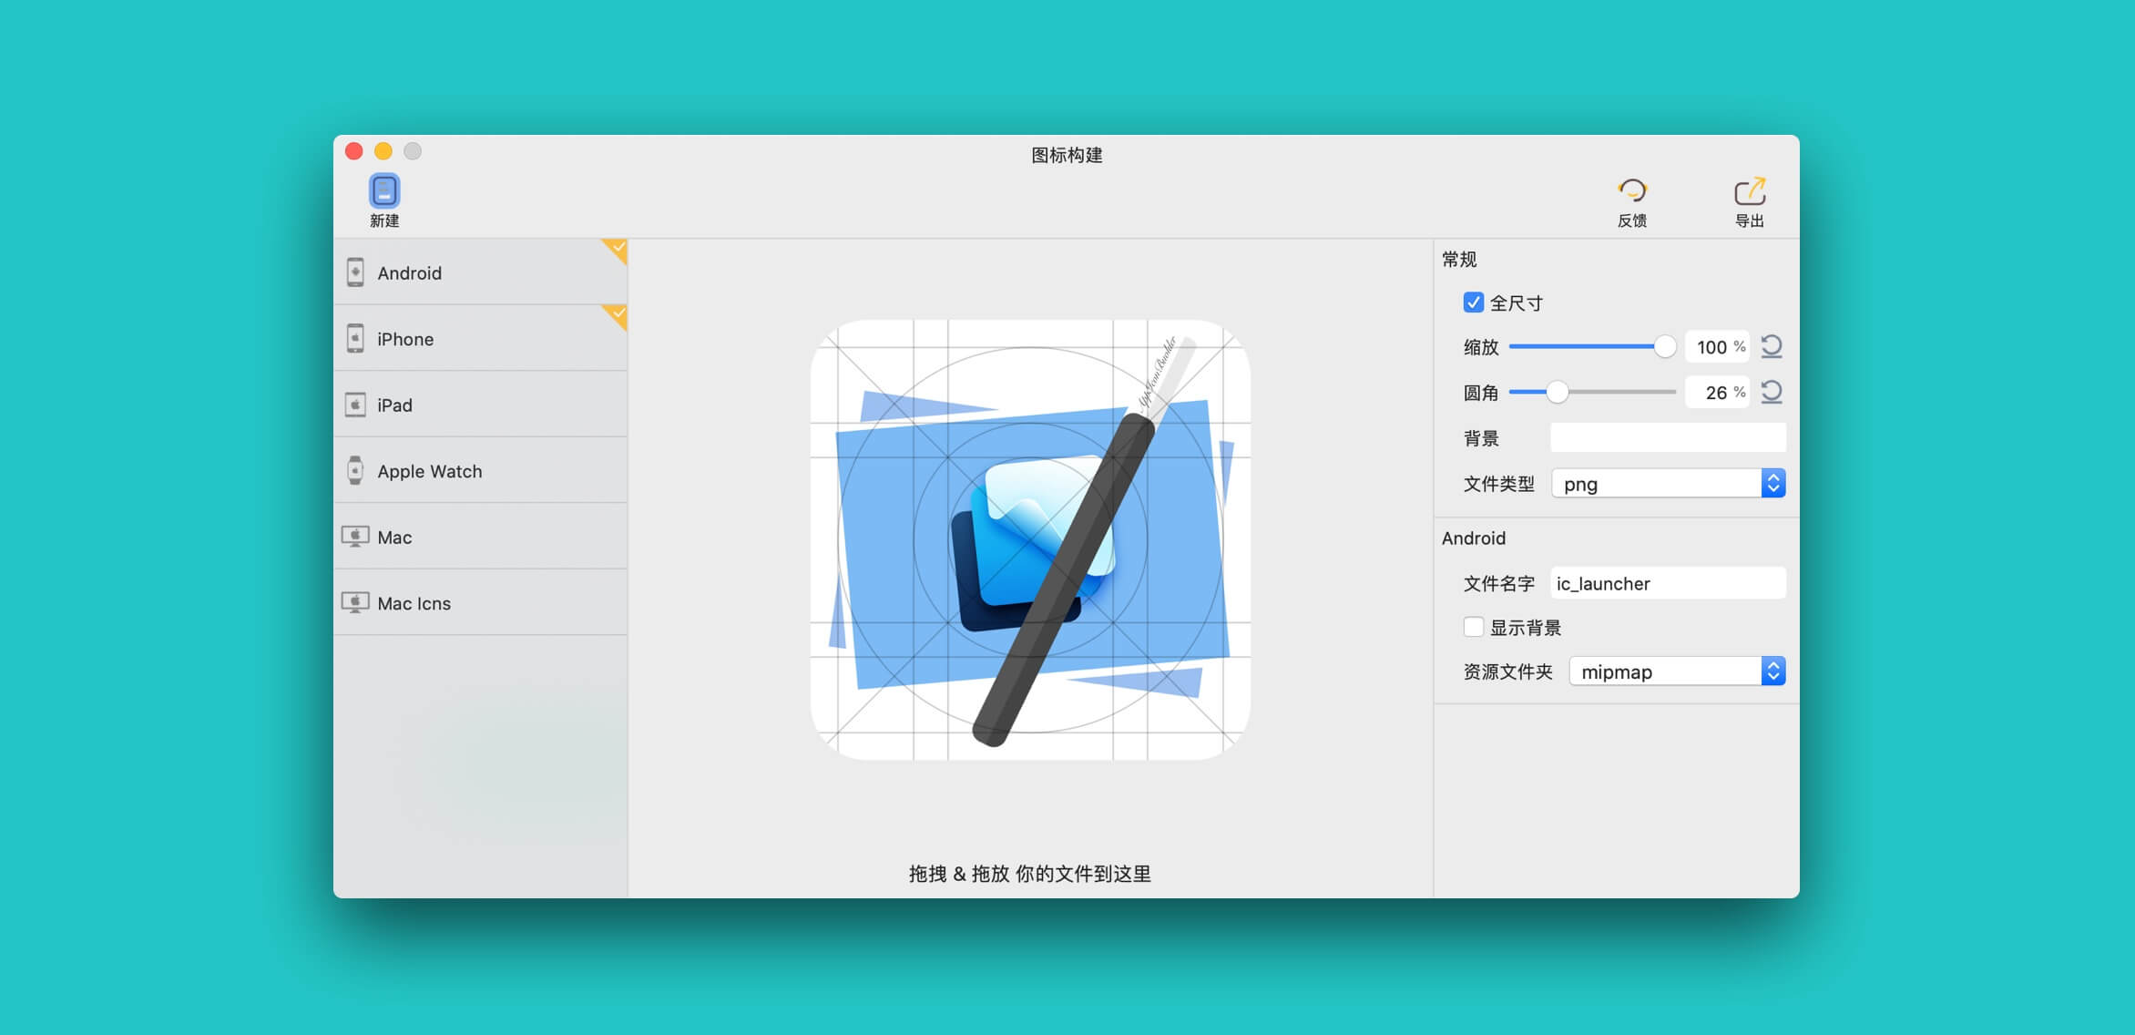The image size is (2135, 1035).
Task: Click the iPhone device icon in sidebar
Action: pyautogui.click(x=355, y=338)
